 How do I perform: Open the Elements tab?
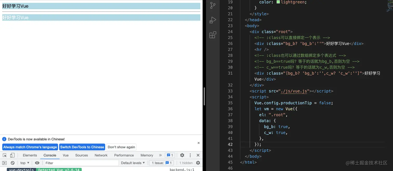point(30,155)
